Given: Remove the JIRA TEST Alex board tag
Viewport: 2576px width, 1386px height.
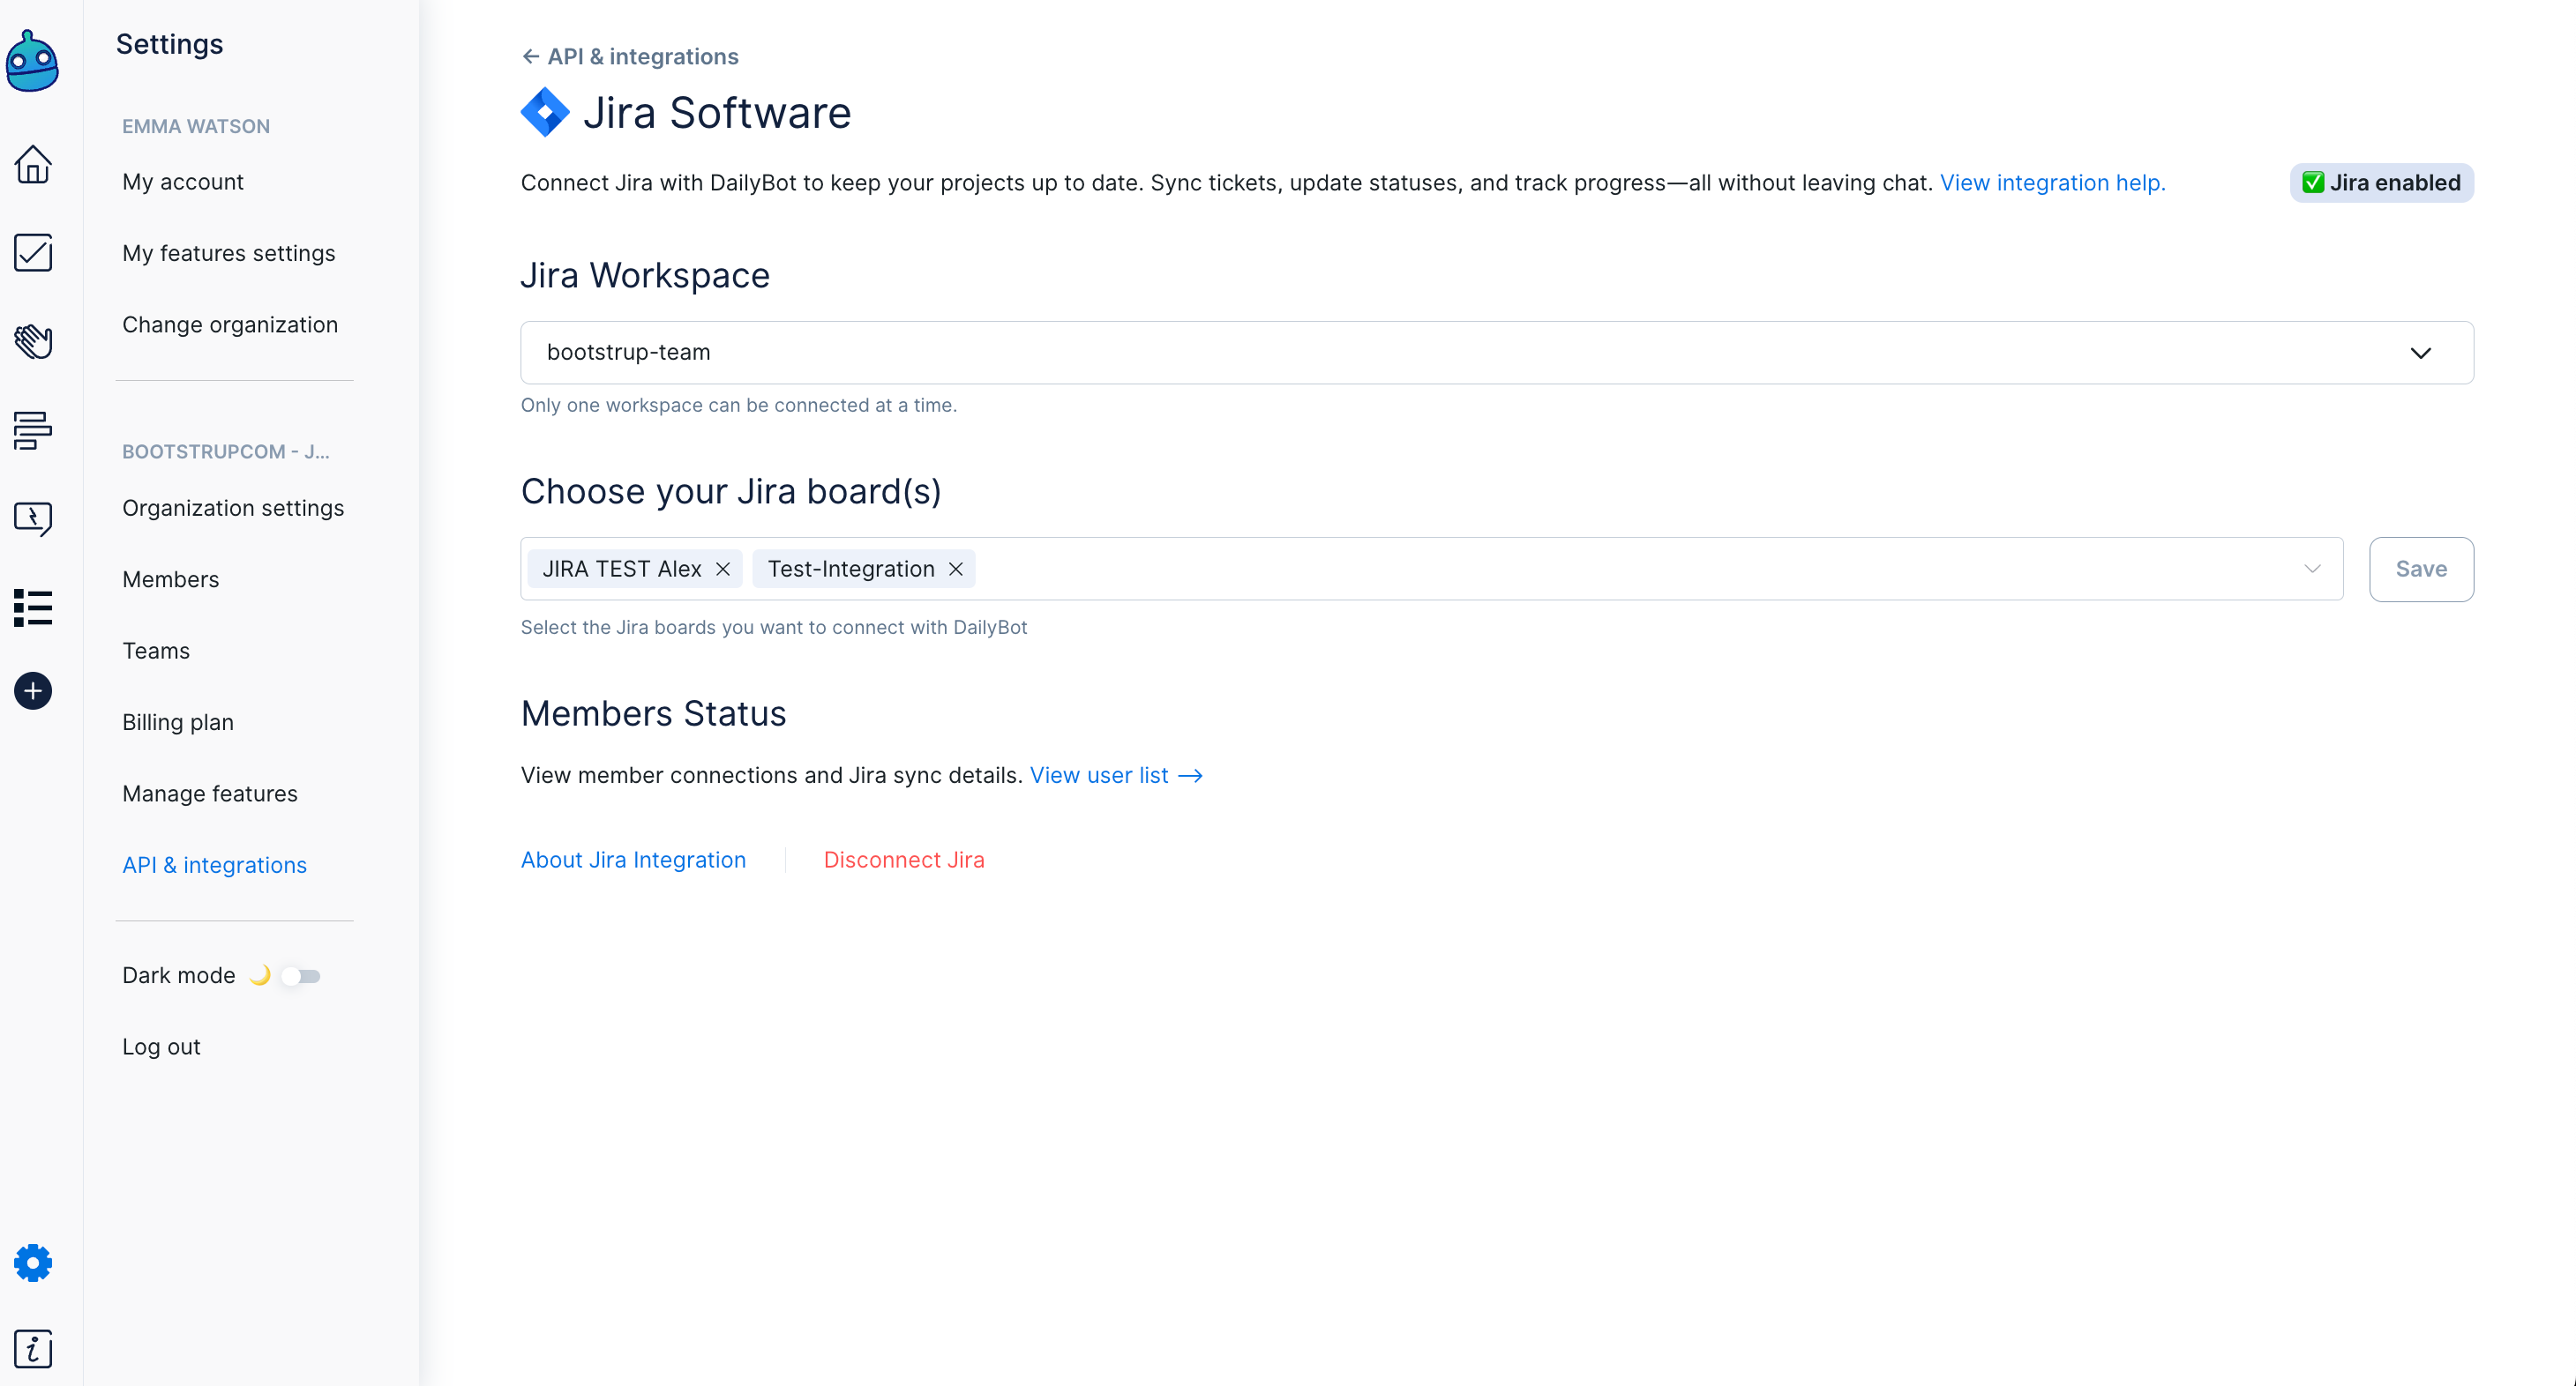Looking at the screenshot, I should coord(723,569).
